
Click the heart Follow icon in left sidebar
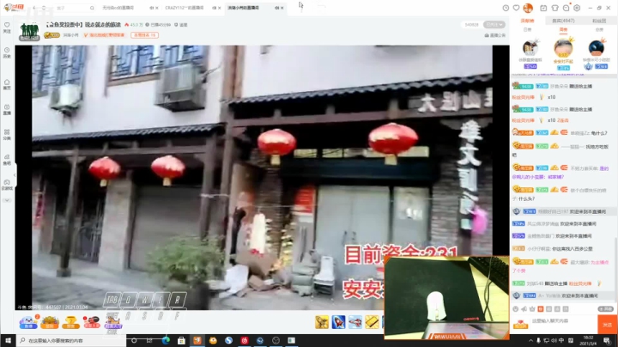tap(7, 27)
